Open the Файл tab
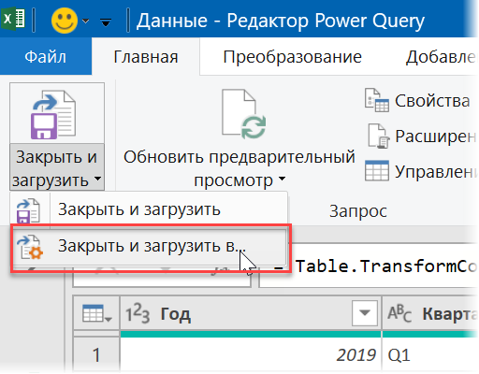The image size is (479, 374). (x=46, y=57)
